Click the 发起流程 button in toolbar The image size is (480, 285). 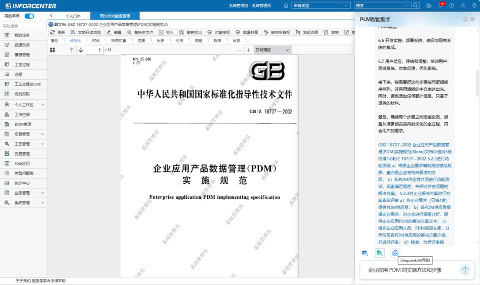click(x=307, y=32)
